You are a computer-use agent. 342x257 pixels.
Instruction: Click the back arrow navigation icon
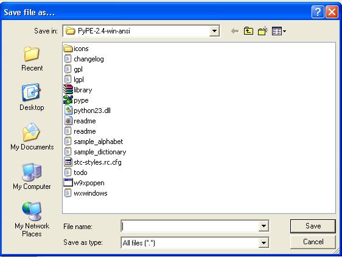235,31
